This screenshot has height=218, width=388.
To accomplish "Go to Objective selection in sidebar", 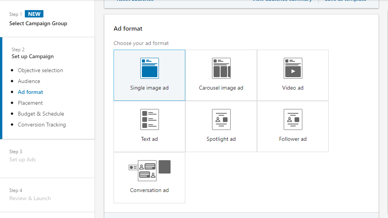I will coord(40,70).
